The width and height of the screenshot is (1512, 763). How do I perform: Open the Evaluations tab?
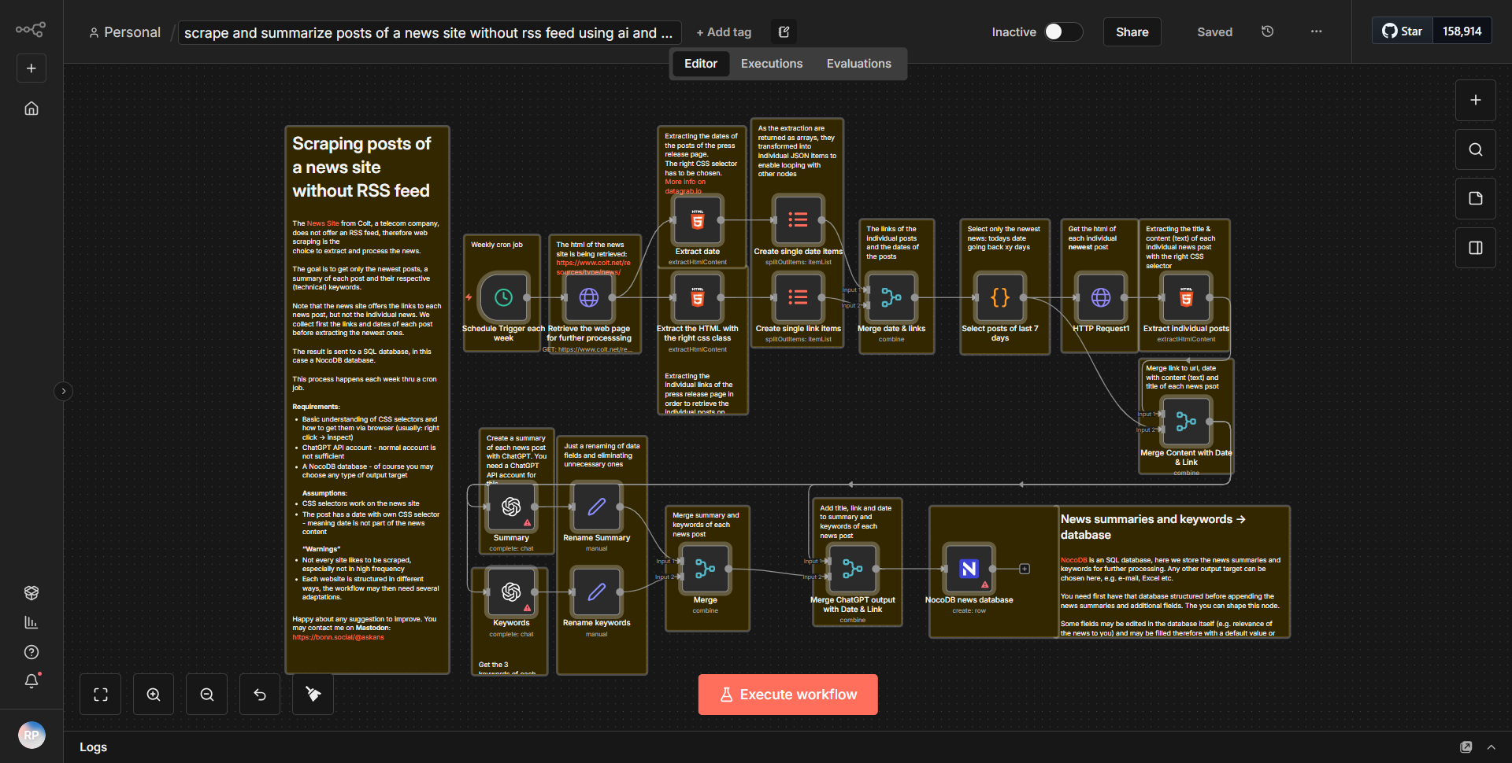click(x=858, y=63)
